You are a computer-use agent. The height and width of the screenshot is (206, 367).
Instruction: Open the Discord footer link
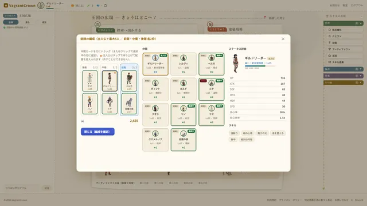359,200
